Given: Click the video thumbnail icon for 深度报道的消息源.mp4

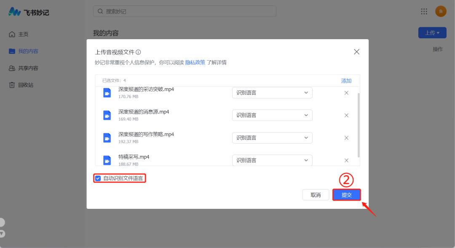Looking at the screenshot, I should [x=107, y=115].
